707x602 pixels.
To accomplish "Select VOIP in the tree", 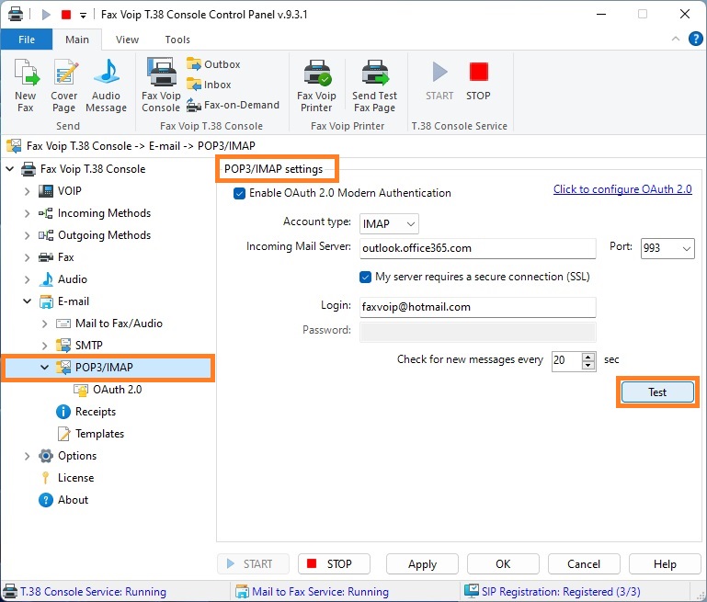I will (x=70, y=191).
